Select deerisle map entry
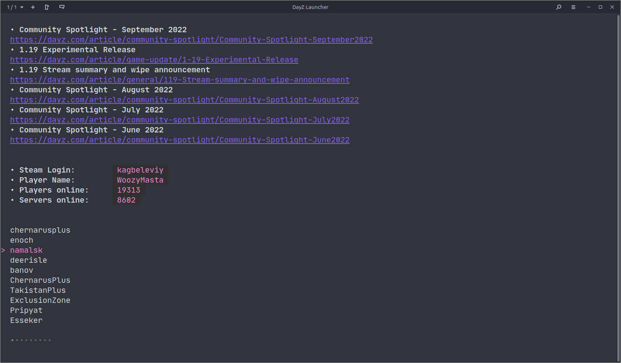Screen dimensions: 621x363 [29, 260]
